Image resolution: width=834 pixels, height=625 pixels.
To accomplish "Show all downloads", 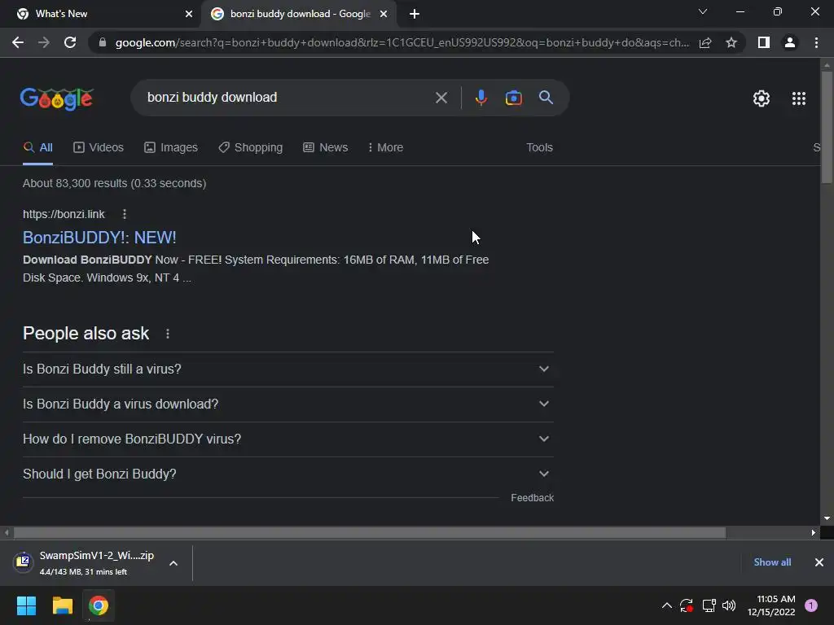I will [772, 562].
